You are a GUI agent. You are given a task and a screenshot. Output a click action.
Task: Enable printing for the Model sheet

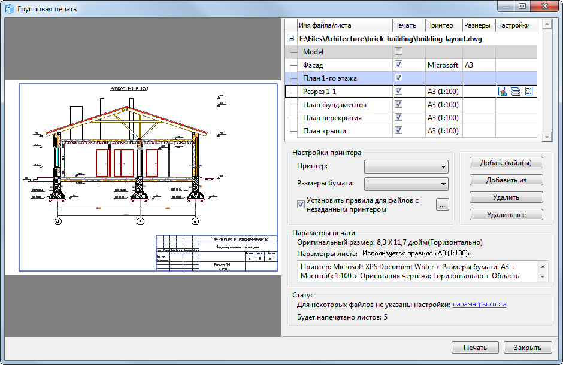[x=398, y=52]
